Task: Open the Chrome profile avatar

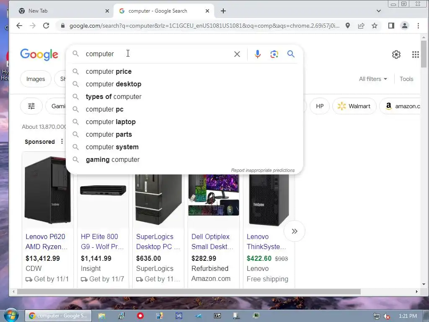Action: 404,26
